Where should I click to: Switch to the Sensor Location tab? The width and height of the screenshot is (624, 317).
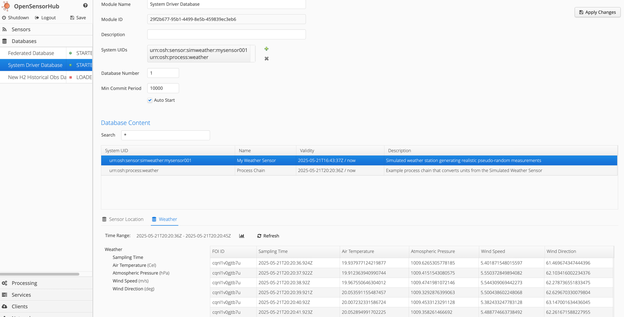[123, 219]
